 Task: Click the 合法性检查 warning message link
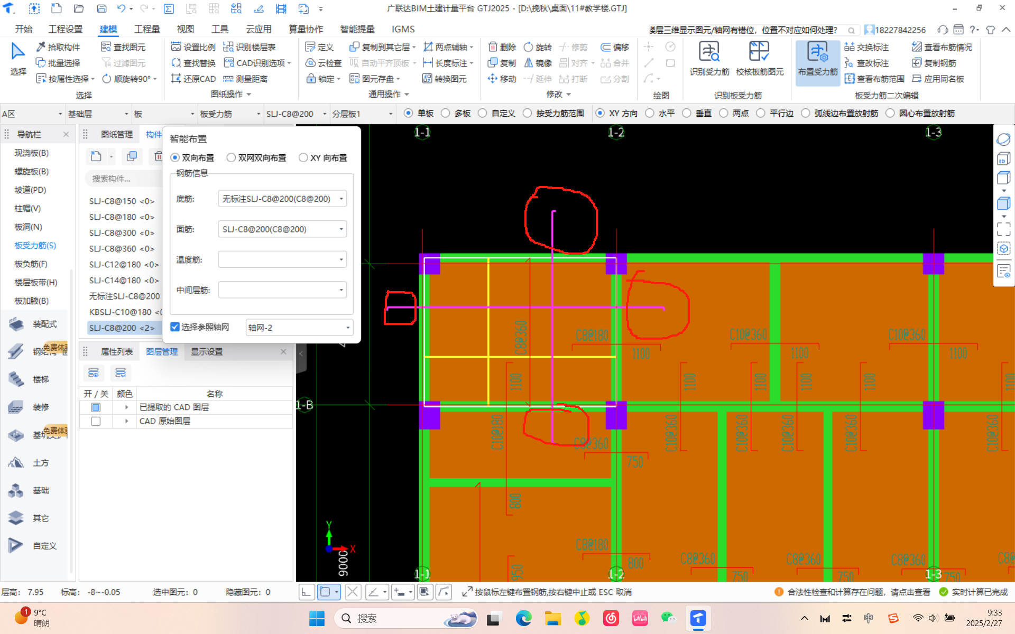[x=858, y=592]
